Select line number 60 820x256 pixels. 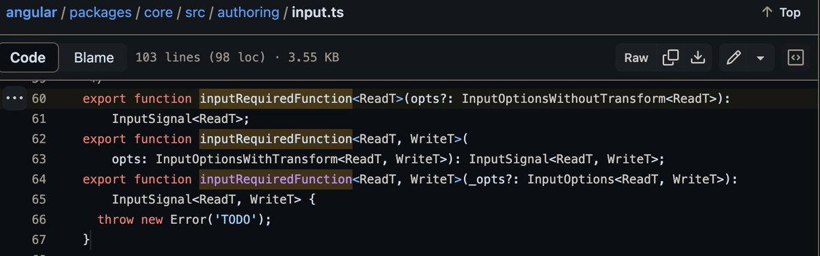click(x=39, y=99)
